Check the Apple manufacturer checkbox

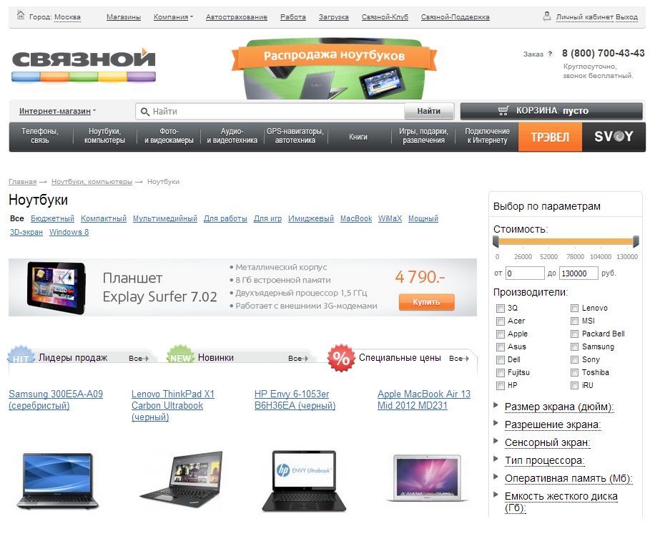click(x=500, y=334)
